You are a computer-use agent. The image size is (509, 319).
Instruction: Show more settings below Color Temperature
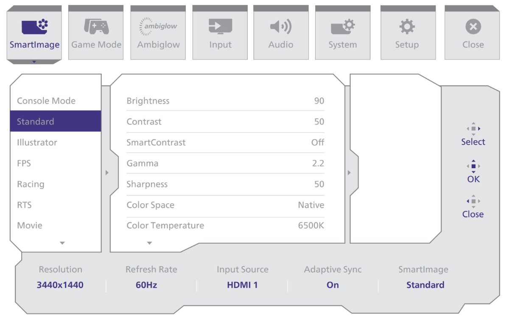[149, 243]
